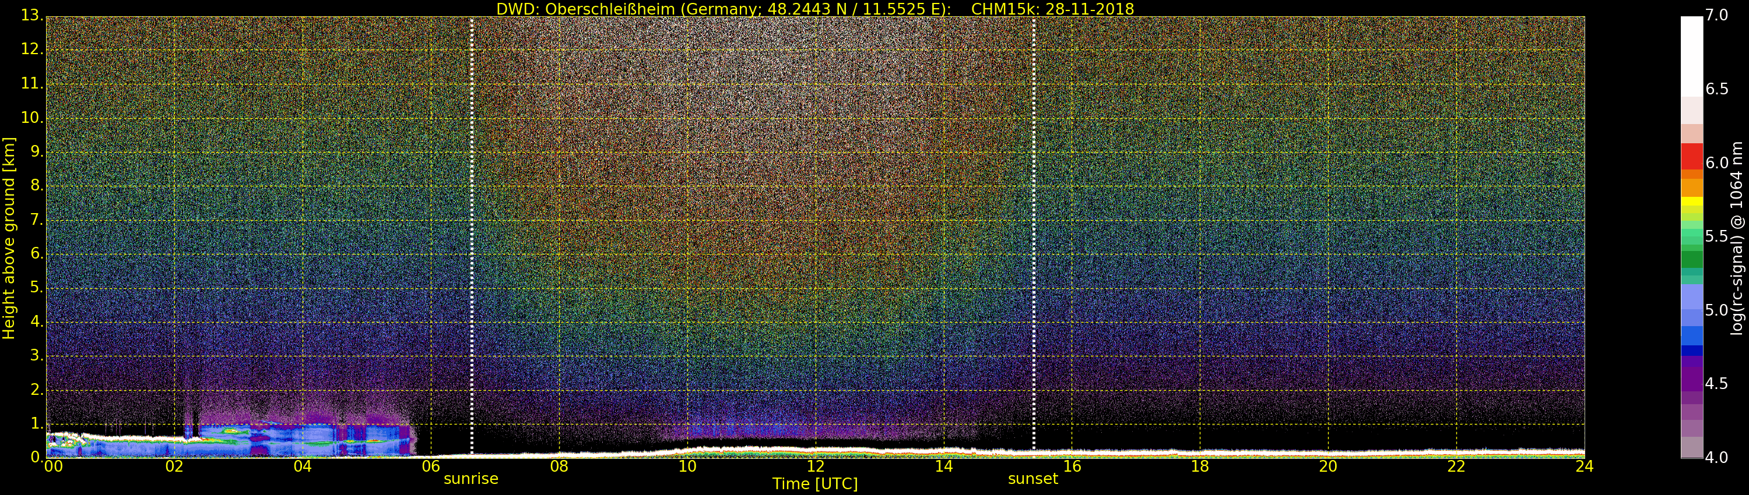Image resolution: width=1749 pixels, height=495 pixels.
Task: Click the 06 hour tick on time axis
Action: click(431, 466)
